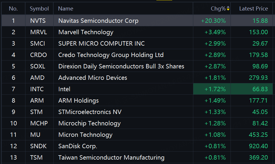Click the Chg% sort arrow icon
The height and width of the screenshot is (164, 275).
click(228, 9)
